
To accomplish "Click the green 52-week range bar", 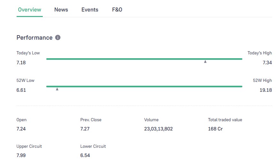I will (144, 86).
